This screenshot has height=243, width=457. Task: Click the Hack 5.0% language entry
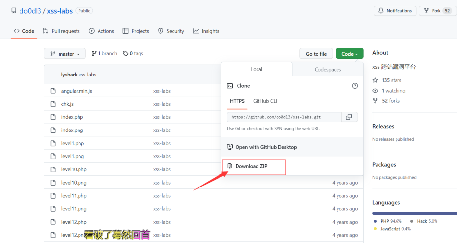click(x=424, y=221)
